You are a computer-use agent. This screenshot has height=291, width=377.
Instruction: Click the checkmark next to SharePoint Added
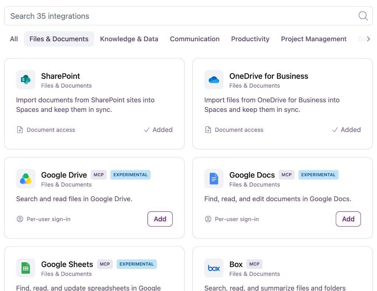(x=147, y=130)
